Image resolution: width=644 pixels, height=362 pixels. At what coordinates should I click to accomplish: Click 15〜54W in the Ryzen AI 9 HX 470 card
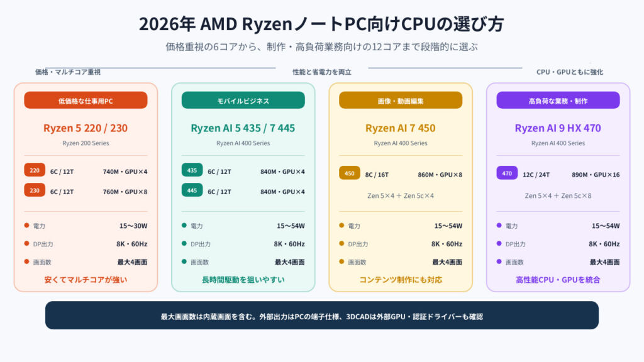coord(606,226)
